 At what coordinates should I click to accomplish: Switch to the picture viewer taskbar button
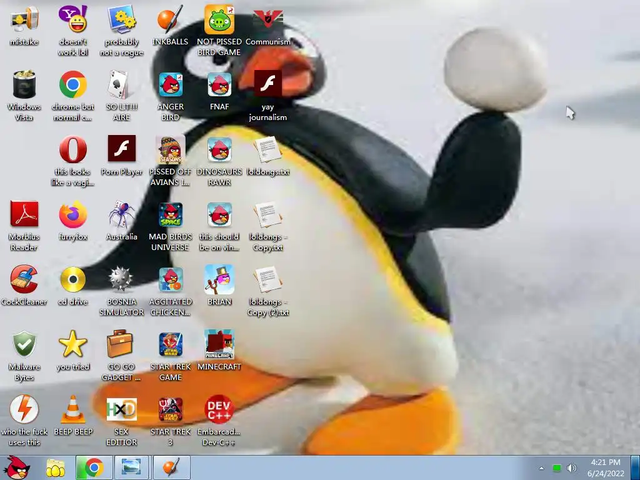coord(131,467)
